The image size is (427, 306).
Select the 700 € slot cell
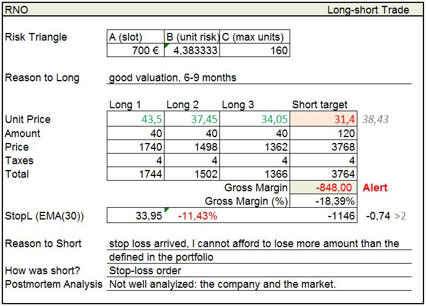(x=135, y=51)
